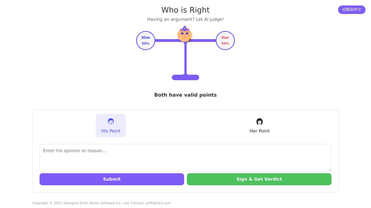The height and width of the screenshot is (208, 371).
Task: Click the Her 50% circle
Action: (x=225, y=41)
